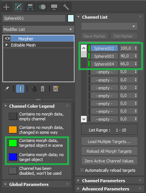Select the Morpher modifier in stack

42,39
